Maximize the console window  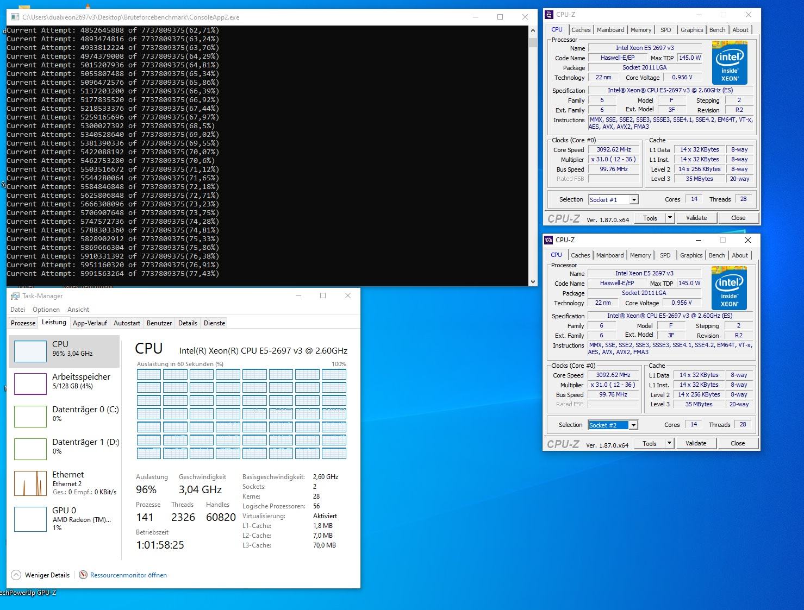[x=500, y=17]
